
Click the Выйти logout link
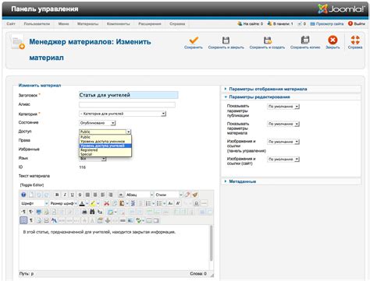tap(357, 23)
